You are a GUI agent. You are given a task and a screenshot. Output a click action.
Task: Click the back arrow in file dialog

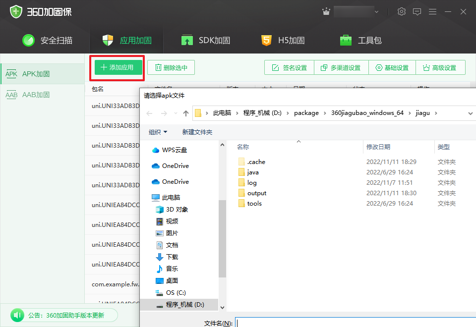149,113
